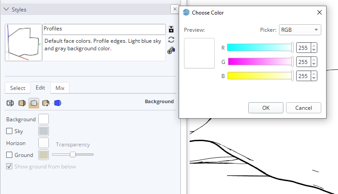The image size is (338, 194).
Task: Switch to the Select tab
Action: coord(18,88)
